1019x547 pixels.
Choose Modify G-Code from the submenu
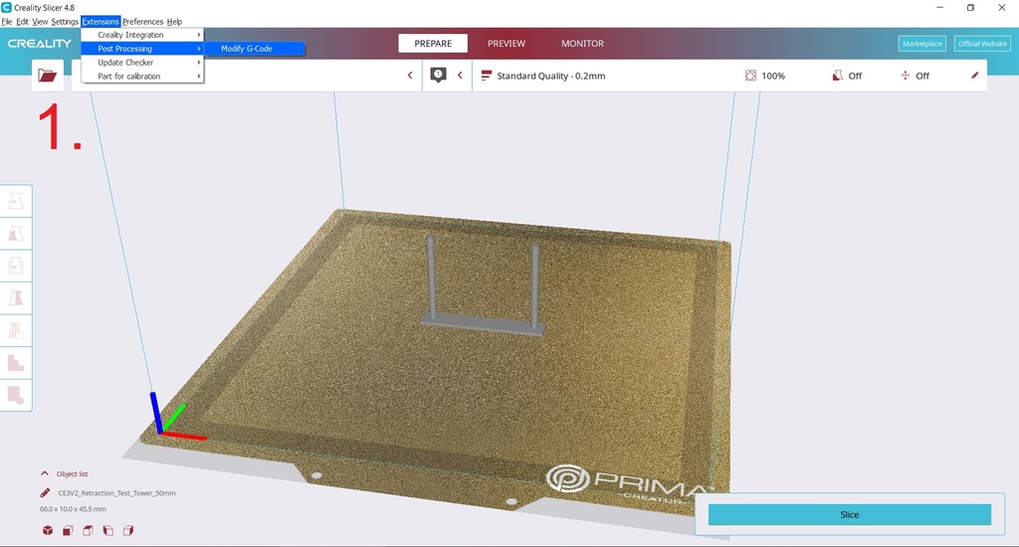click(247, 49)
